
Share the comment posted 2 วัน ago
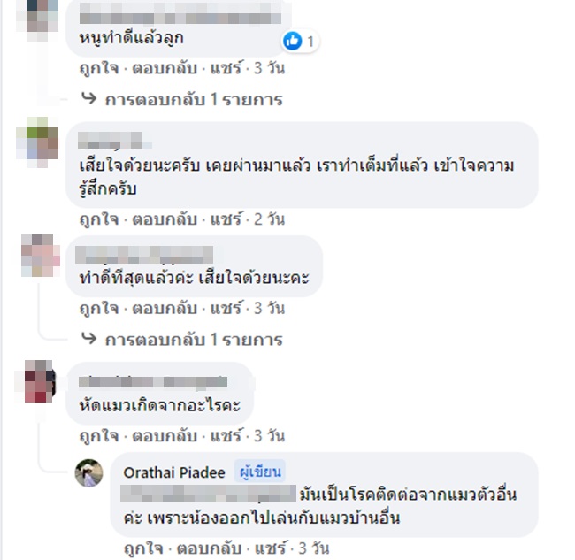pos(226,219)
